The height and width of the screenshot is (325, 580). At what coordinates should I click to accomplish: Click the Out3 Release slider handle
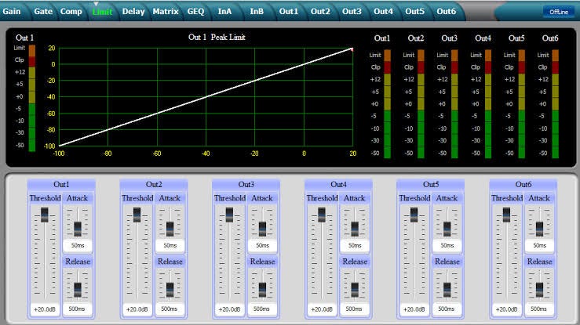click(262, 290)
